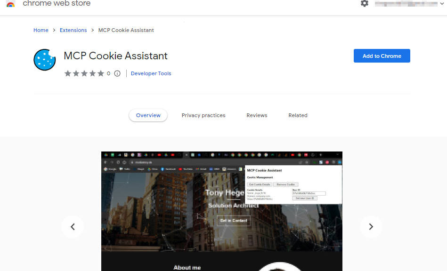447x271 pixels.
Task: Click the chrome web store title text
Action: [x=57, y=3]
